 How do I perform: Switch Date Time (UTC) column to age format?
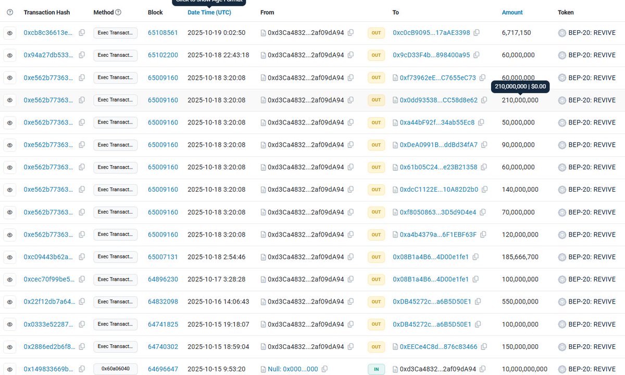[x=209, y=12]
